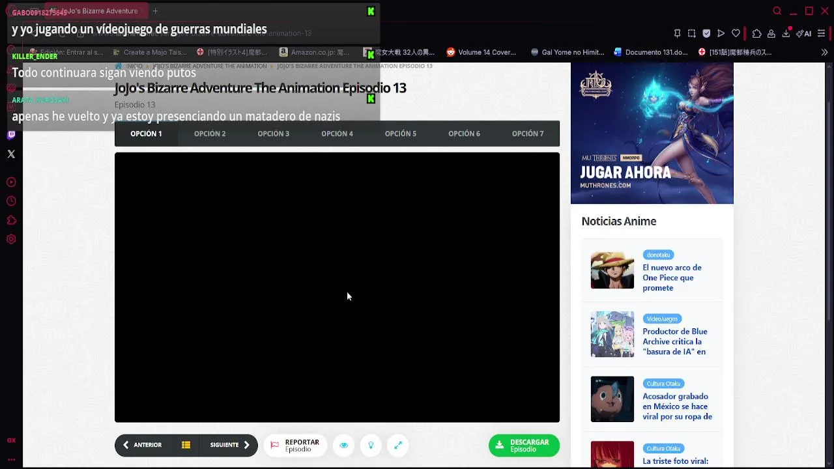The image size is (834, 469).
Task: Click the pin tab icon in toolbar
Action: click(677, 33)
